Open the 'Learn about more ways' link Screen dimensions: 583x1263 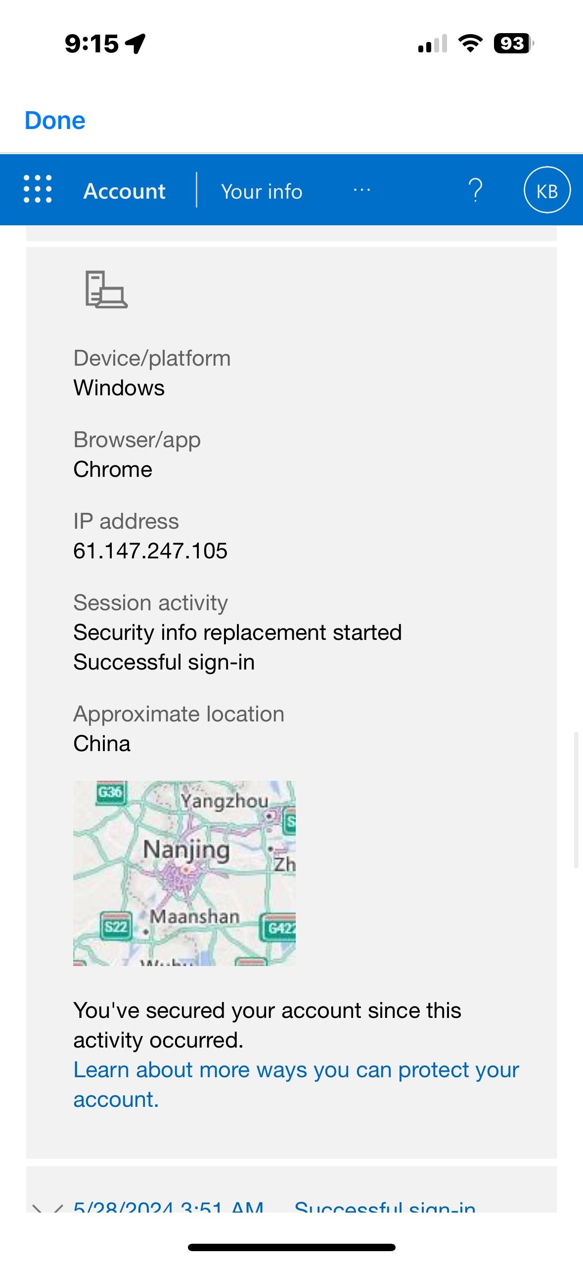pos(296,1084)
